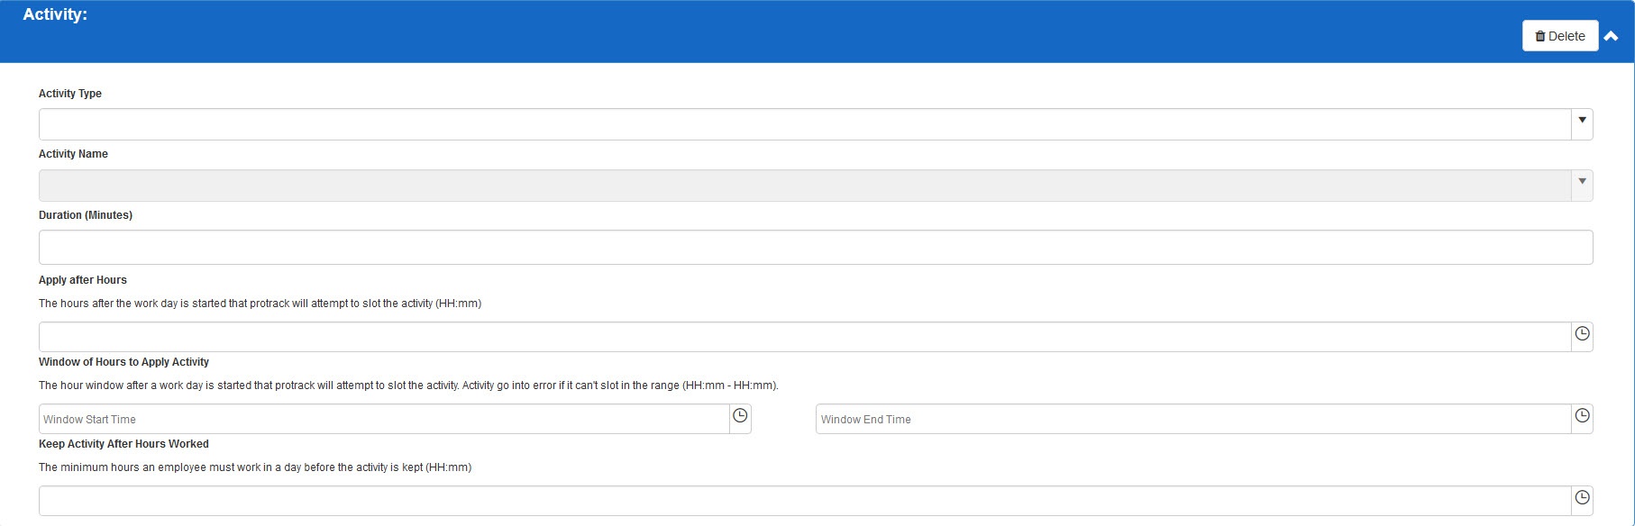
Task: Click the greyed-out Activity Name field
Action: (x=802, y=186)
